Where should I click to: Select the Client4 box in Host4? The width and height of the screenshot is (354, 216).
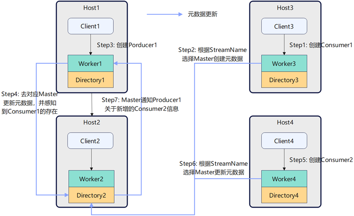(x=284, y=141)
